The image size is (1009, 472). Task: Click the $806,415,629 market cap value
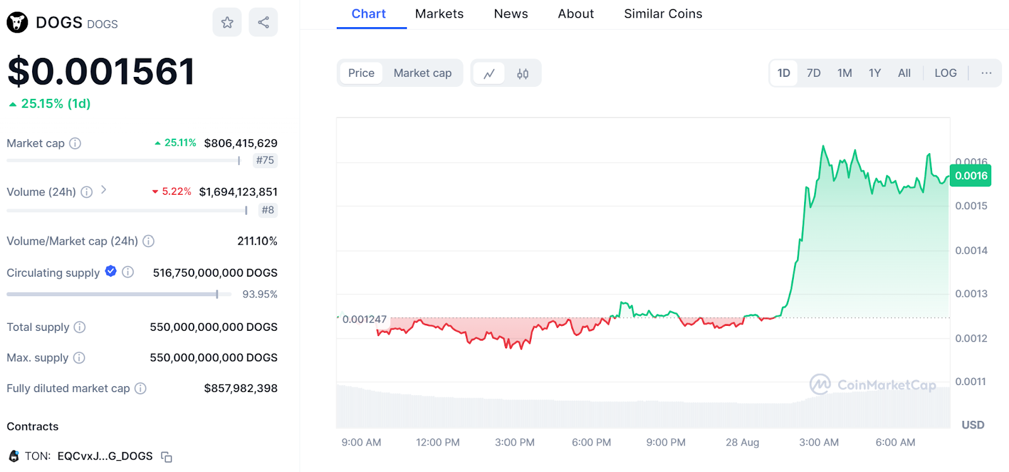pos(241,143)
